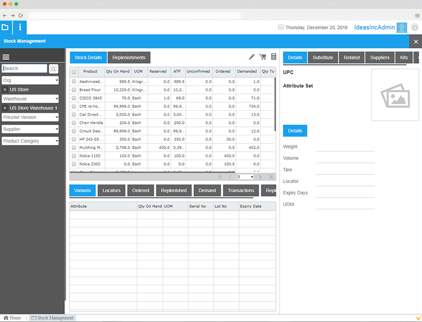This screenshot has width=422, height=322.
Task: Click the magnifier icon beside the search box
Action: [x=53, y=69]
